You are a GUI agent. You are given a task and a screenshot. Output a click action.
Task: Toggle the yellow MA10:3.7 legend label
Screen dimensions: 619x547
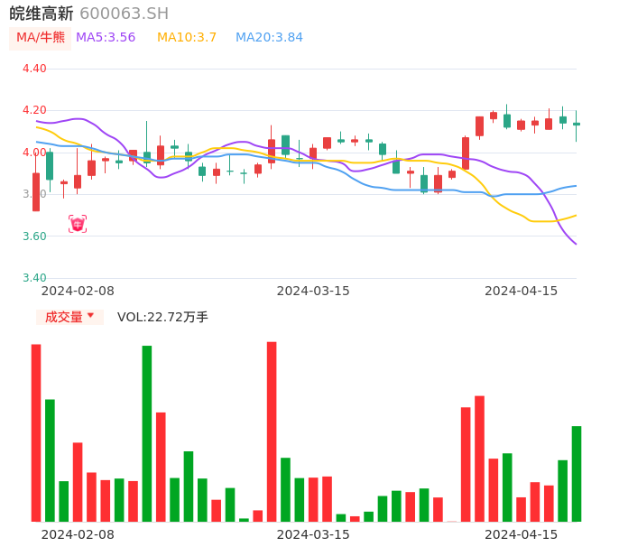pos(187,38)
